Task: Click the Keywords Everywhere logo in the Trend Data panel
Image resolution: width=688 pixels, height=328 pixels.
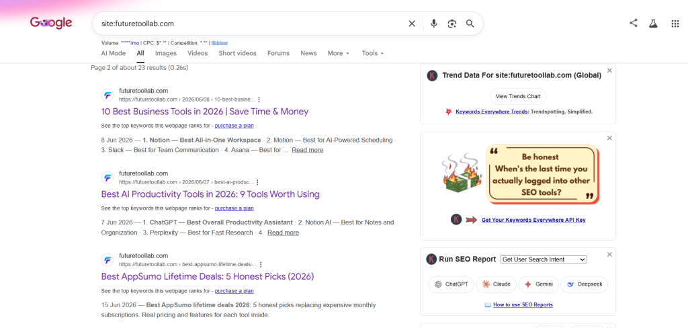Action: pos(432,75)
